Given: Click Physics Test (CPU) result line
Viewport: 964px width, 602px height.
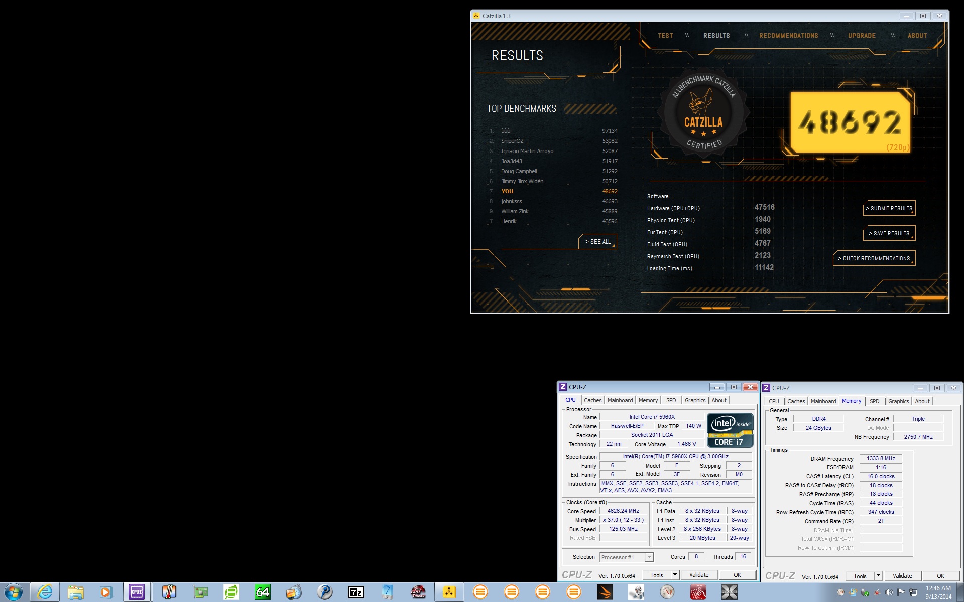Looking at the screenshot, I should pos(710,220).
